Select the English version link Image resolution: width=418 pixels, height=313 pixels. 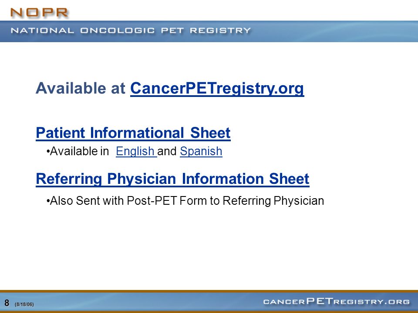coord(136,151)
